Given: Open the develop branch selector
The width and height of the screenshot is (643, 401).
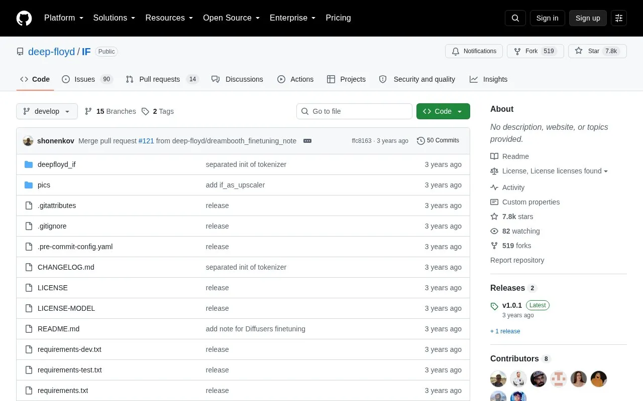Looking at the screenshot, I should pyautogui.click(x=47, y=111).
